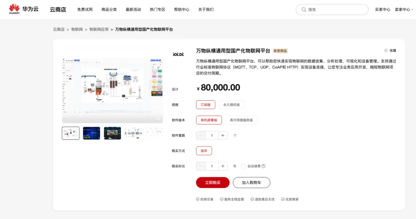Select the fifth faded thumbnail
The width and height of the screenshot is (416, 219).
coord(154,133)
